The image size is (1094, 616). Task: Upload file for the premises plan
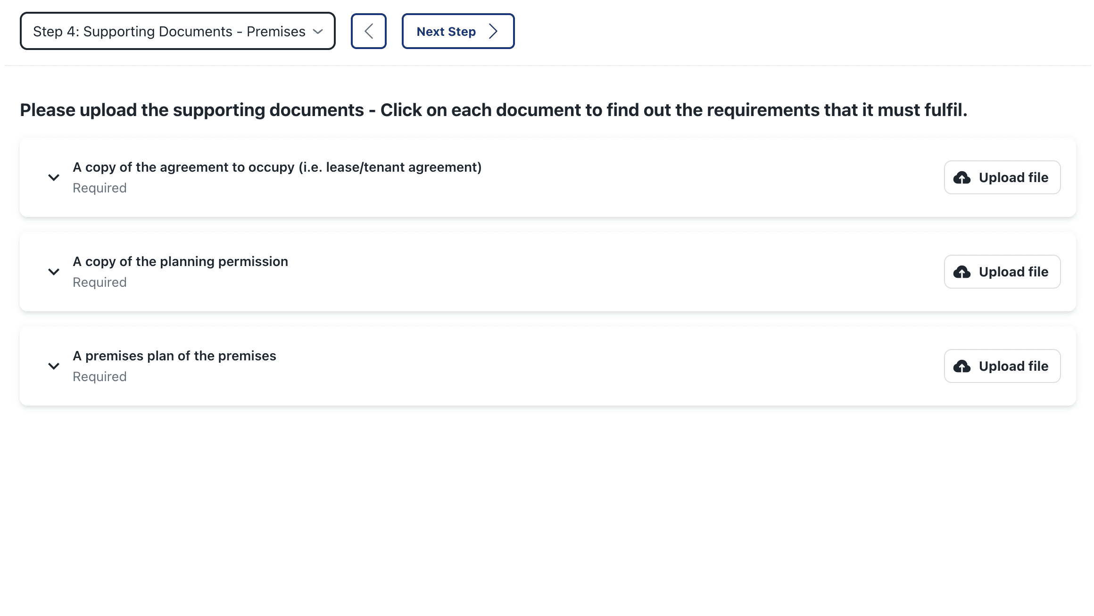pos(1002,366)
